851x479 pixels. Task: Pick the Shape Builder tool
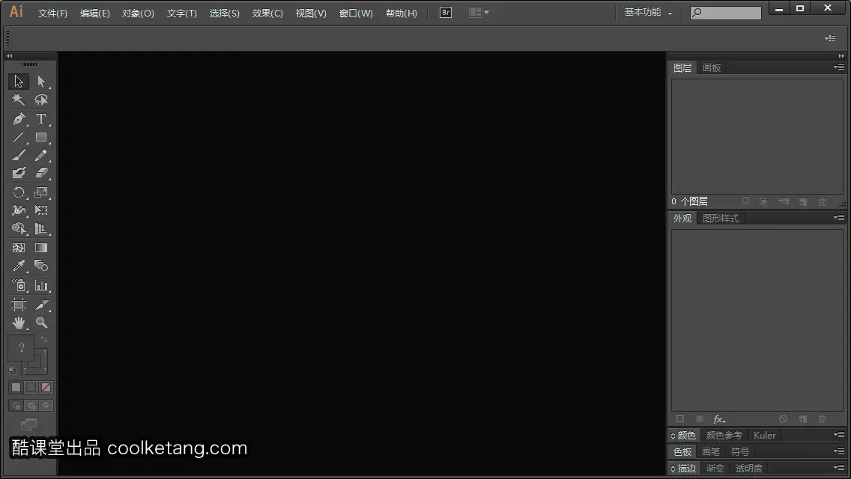coord(19,229)
